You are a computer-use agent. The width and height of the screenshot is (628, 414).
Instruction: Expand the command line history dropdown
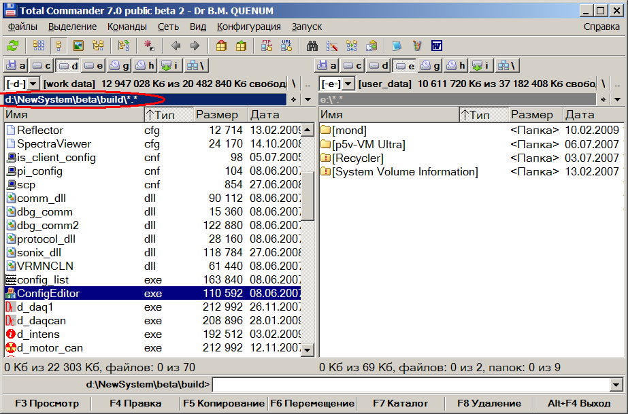(x=616, y=385)
